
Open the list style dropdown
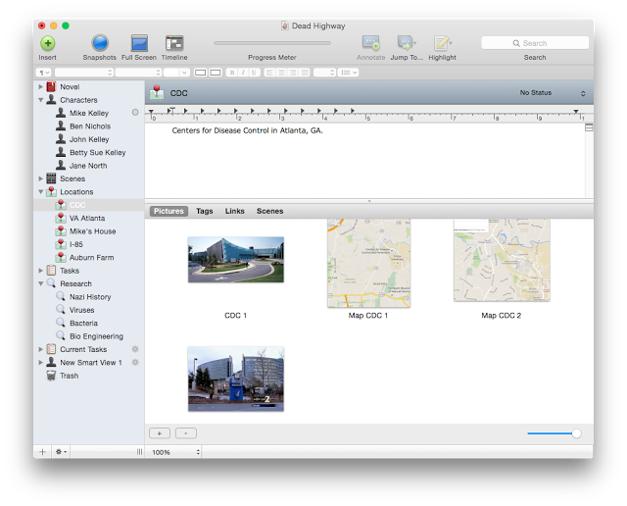348,73
